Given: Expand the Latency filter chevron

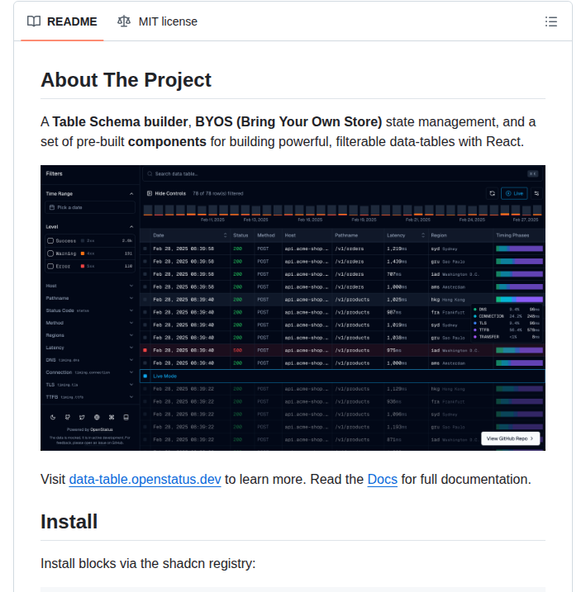Looking at the screenshot, I should pos(131,348).
